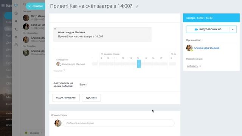Click the Ещё item in left menu
Screen dimensions: 242x136
click(9, 104)
